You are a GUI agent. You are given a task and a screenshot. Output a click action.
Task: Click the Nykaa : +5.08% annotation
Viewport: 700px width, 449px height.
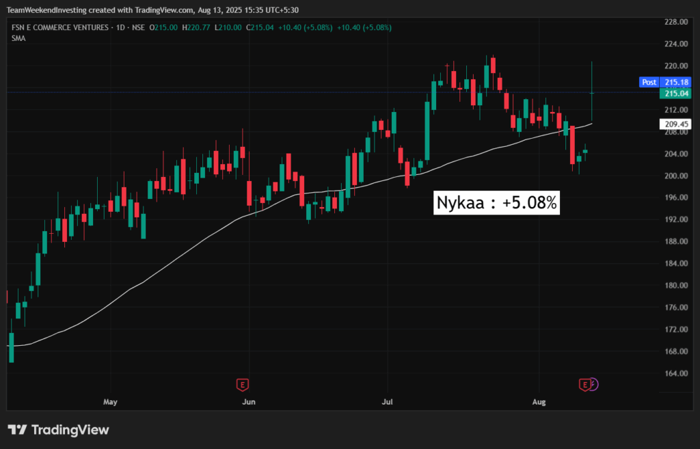coord(496,202)
